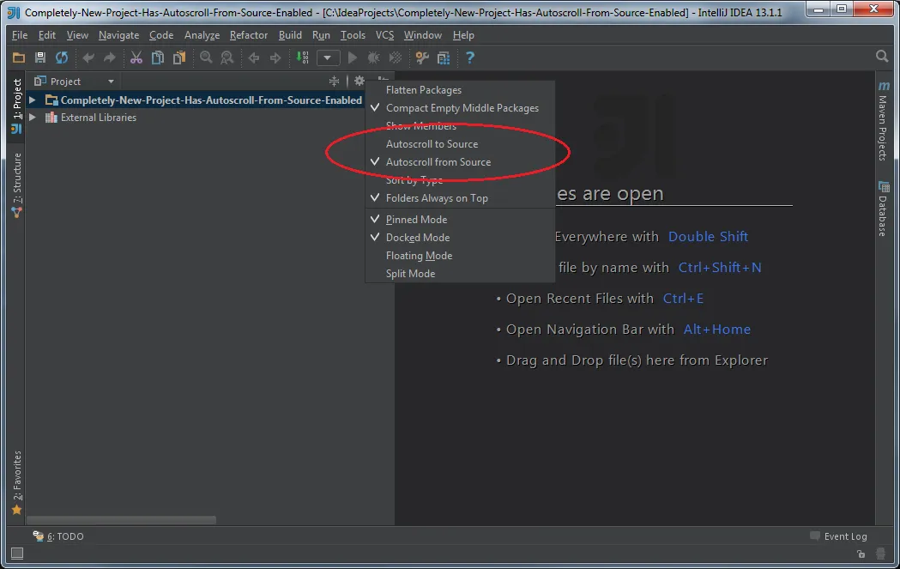Open the Help menu

(x=463, y=35)
